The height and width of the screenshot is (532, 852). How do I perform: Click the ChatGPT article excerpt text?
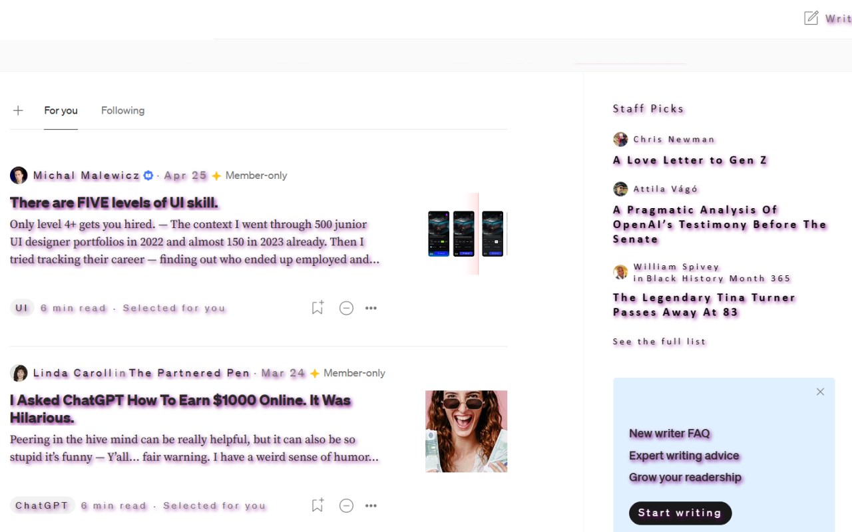[194, 448]
